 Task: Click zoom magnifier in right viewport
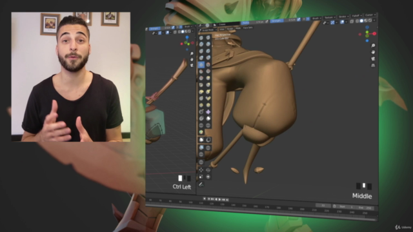(x=373, y=46)
